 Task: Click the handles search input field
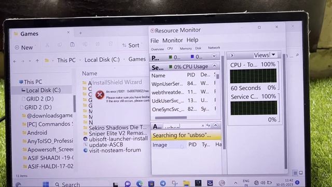[x=182, y=126]
